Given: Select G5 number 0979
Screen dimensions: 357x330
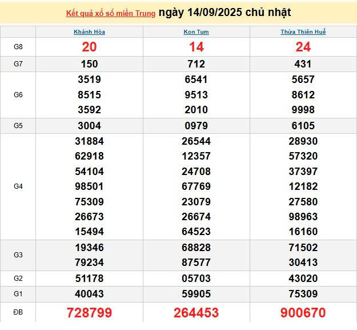Looking at the screenshot, I should [x=196, y=126].
